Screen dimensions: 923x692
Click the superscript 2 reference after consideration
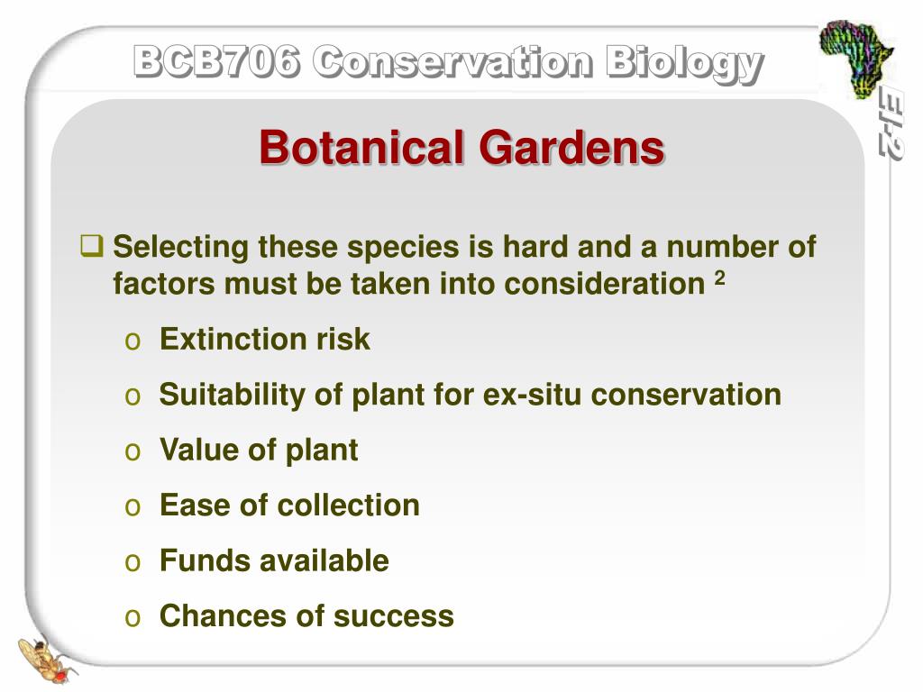(x=719, y=278)
